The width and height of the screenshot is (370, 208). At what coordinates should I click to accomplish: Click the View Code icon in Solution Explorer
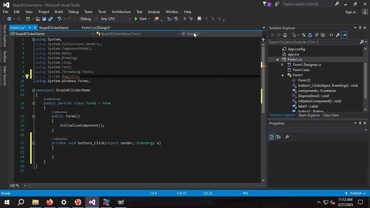tap(332, 35)
